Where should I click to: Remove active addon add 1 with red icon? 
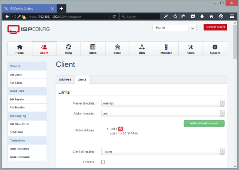120,129
